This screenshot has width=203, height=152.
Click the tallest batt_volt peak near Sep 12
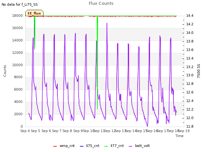click(x=107, y=23)
